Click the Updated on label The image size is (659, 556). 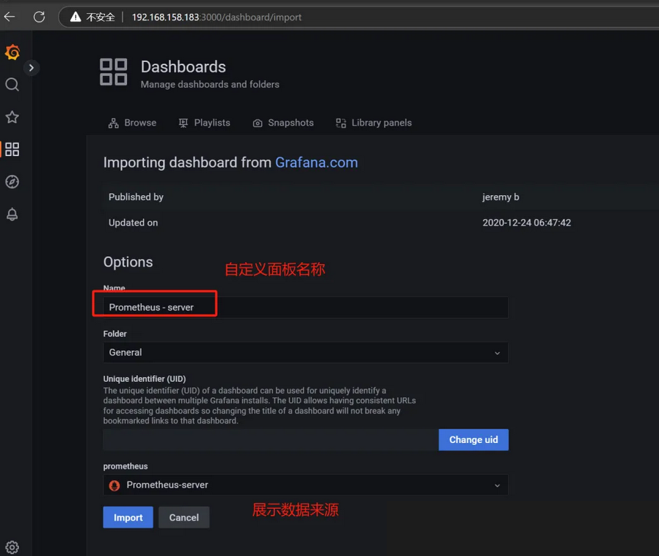coord(133,223)
